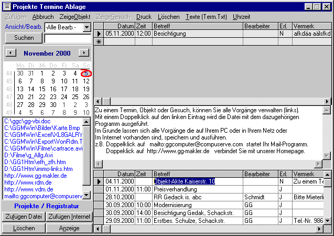Open the Alle Bearb. dropdown arrow

click(87, 27)
